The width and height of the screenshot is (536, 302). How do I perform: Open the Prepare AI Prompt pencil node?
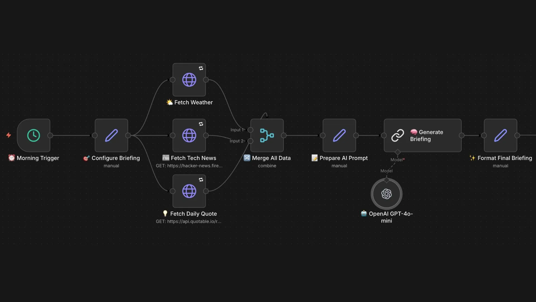coord(339,135)
